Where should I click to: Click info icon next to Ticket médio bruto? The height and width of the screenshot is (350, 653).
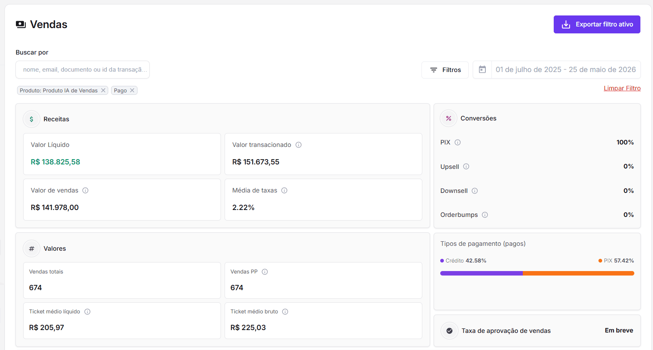tap(285, 312)
